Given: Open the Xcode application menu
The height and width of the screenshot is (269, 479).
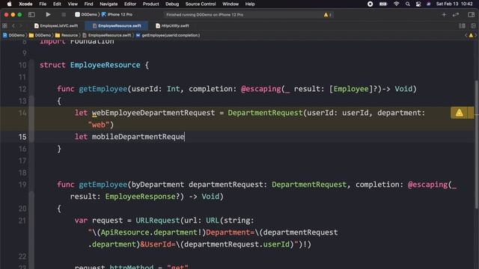Looking at the screenshot, I should point(25,4).
